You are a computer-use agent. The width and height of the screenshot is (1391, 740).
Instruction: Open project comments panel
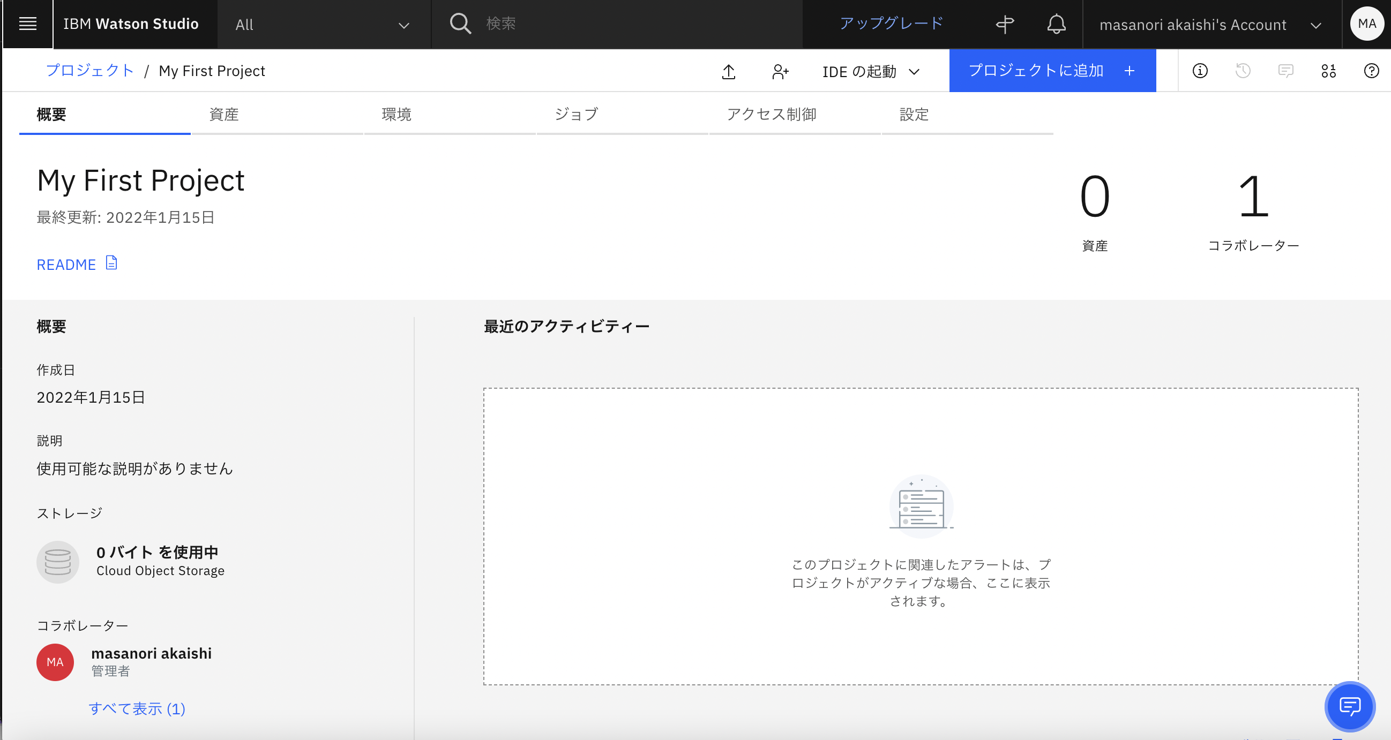coord(1285,71)
